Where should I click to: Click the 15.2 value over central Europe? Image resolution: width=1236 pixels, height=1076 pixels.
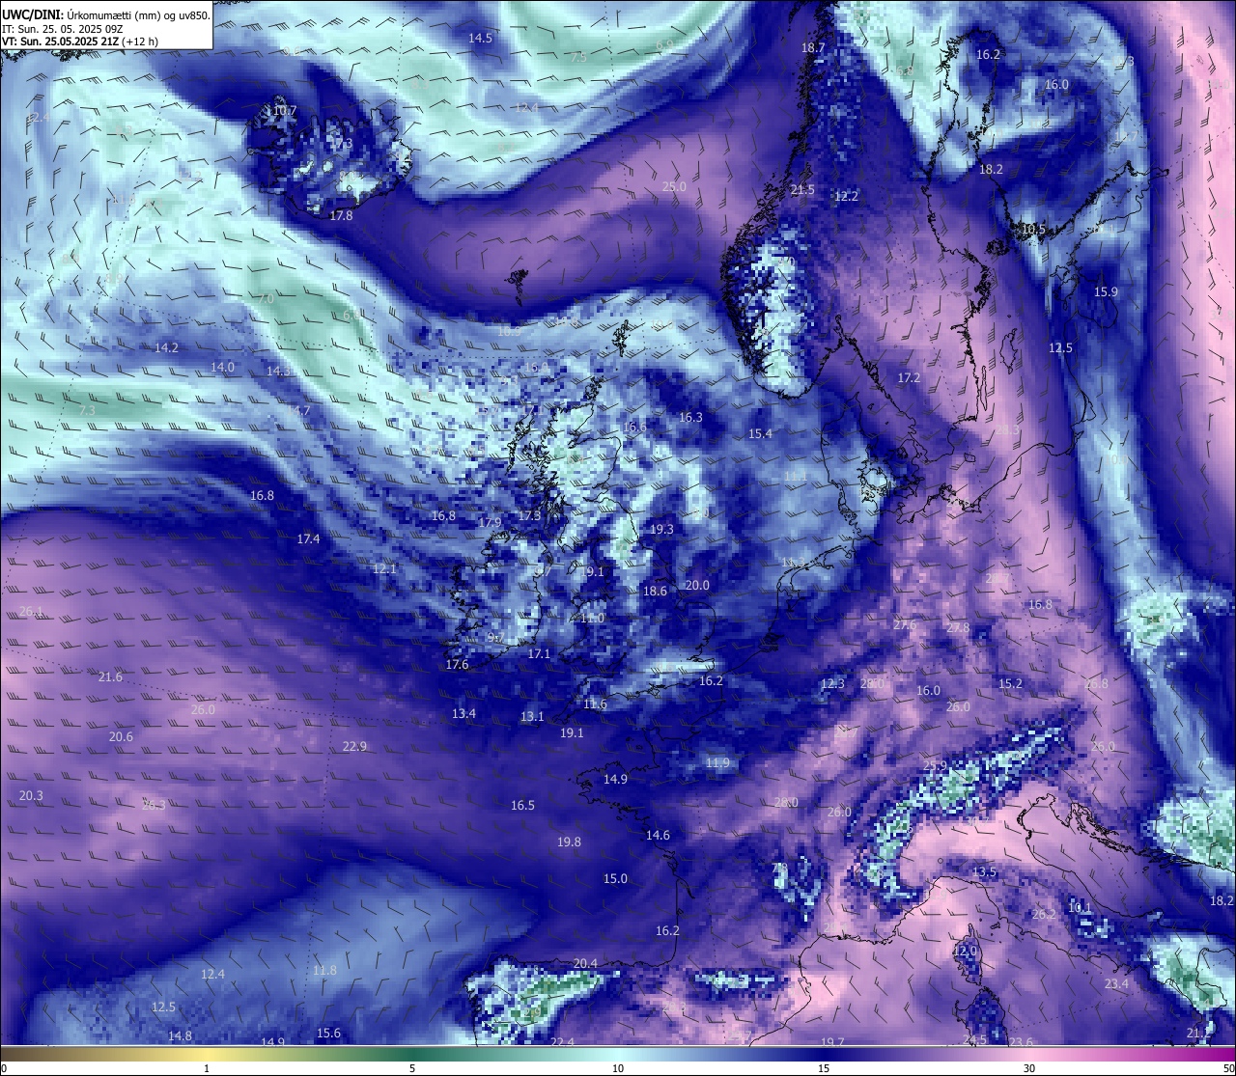(x=1010, y=683)
